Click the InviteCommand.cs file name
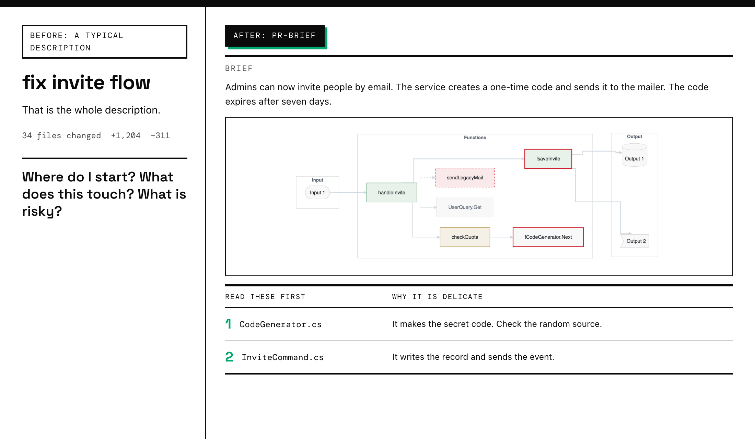 pyautogui.click(x=282, y=357)
